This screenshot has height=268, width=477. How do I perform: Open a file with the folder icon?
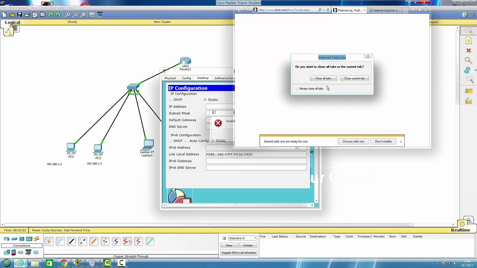point(12,15)
